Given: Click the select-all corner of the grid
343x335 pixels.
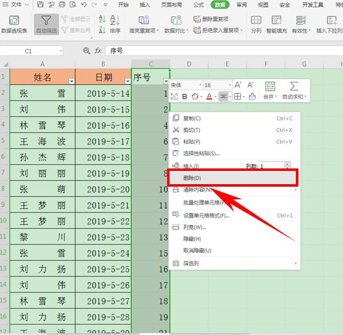Looking at the screenshot, I should click(5, 64).
